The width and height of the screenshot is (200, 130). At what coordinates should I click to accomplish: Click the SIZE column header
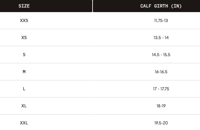point(24,6)
